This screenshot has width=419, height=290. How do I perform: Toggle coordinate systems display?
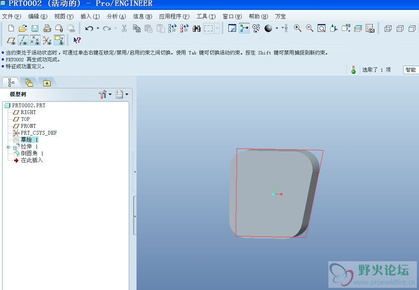(47, 40)
